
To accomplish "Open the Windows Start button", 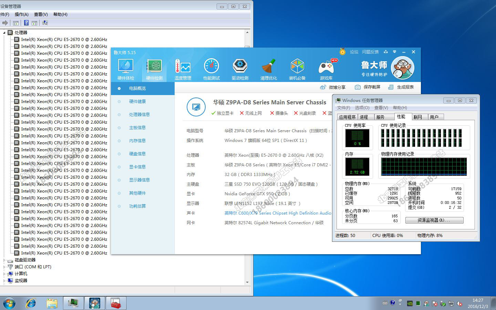I will pos(9,303).
